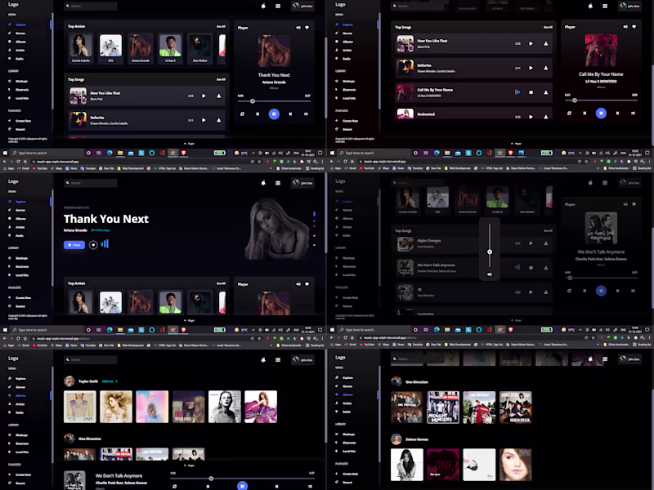Click download icon on Call Me By Your Name song row

point(545,92)
